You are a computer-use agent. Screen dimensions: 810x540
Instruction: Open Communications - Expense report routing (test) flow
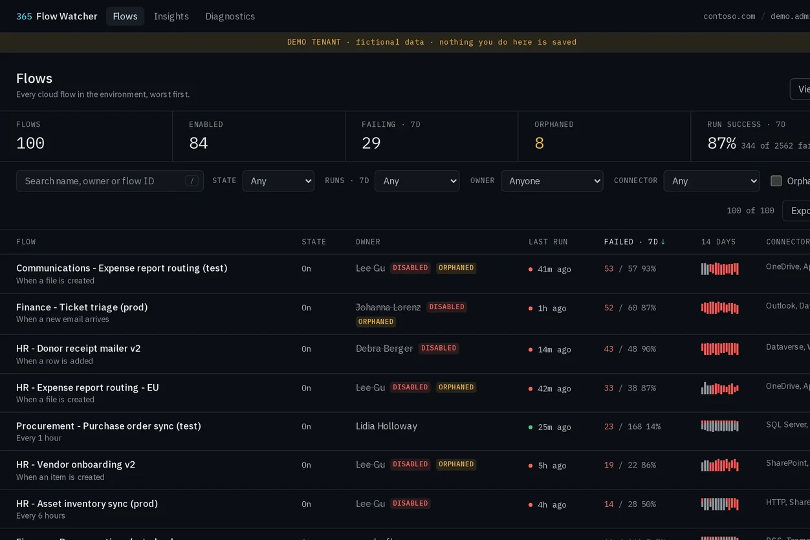point(122,268)
